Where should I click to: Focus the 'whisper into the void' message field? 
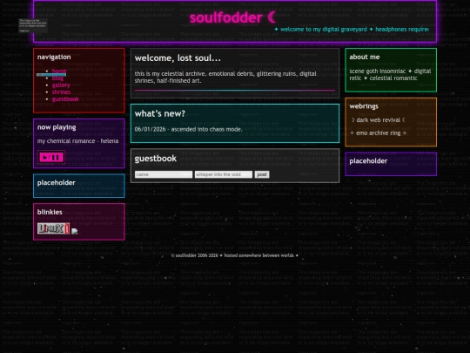pos(224,174)
